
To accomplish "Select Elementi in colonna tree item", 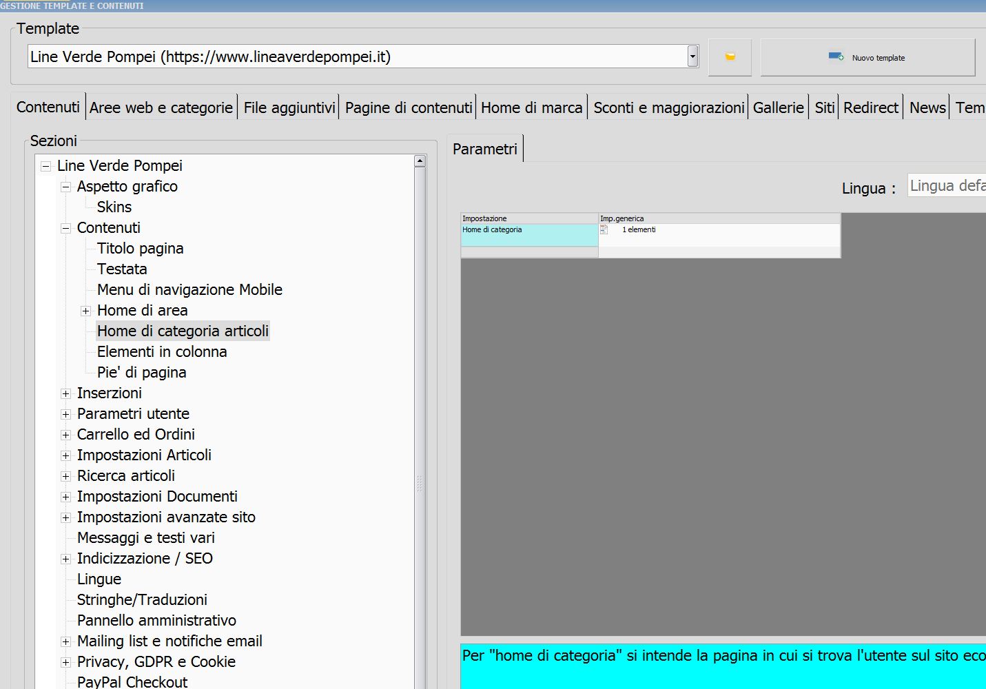I will [x=162, y=351].
